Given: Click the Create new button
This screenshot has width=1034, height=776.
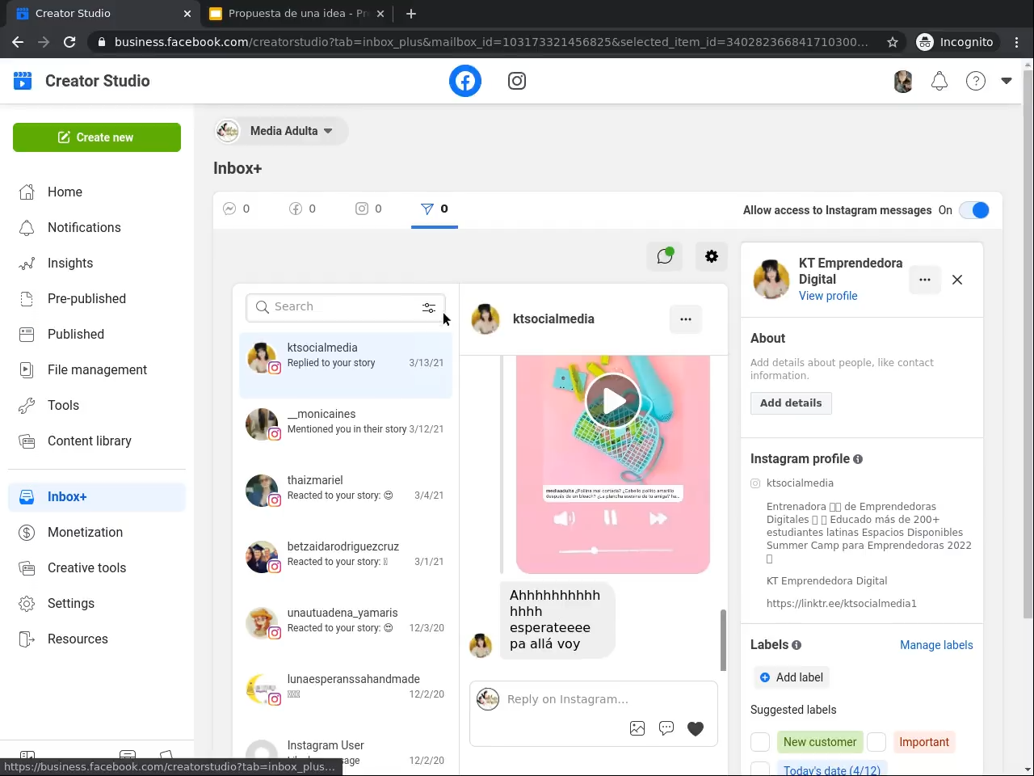Looking at the screenshot, I should pyautogui.click(x=97, y=137).
